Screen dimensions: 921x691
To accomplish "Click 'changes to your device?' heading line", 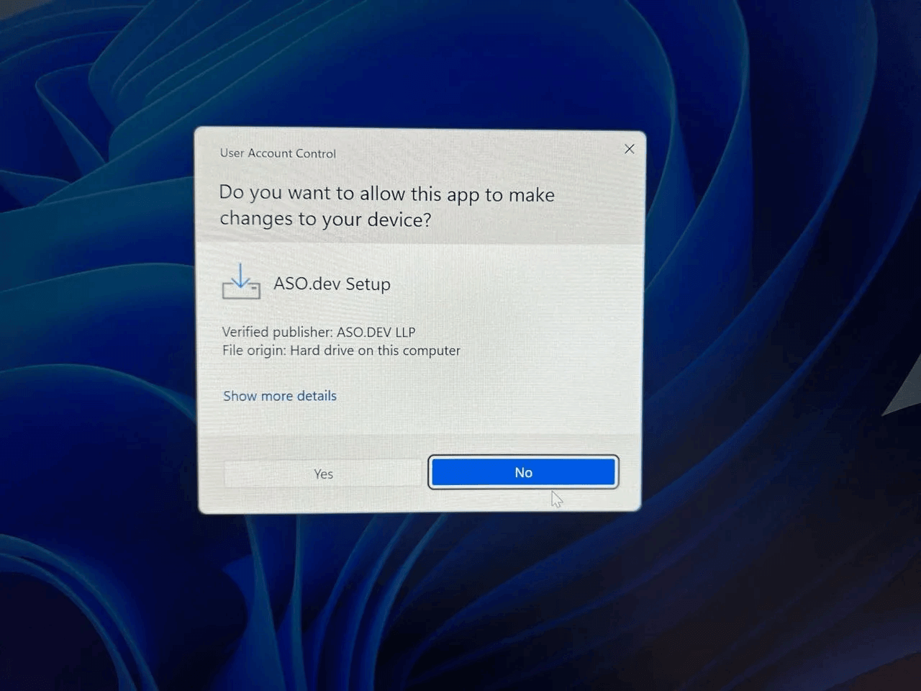I will click(325, 219).
